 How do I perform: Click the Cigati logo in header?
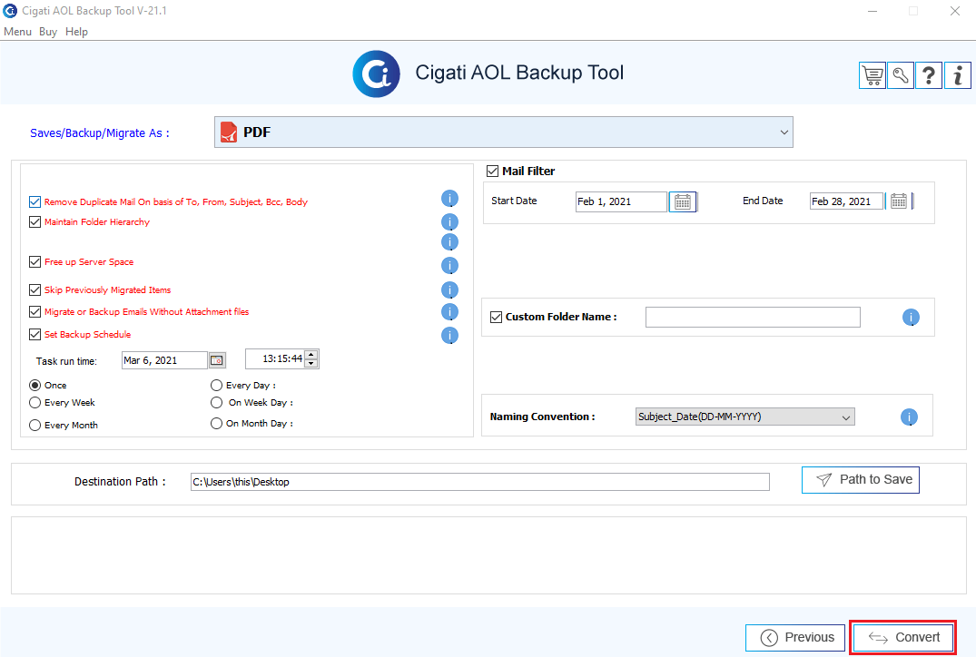tap(377, 74)
